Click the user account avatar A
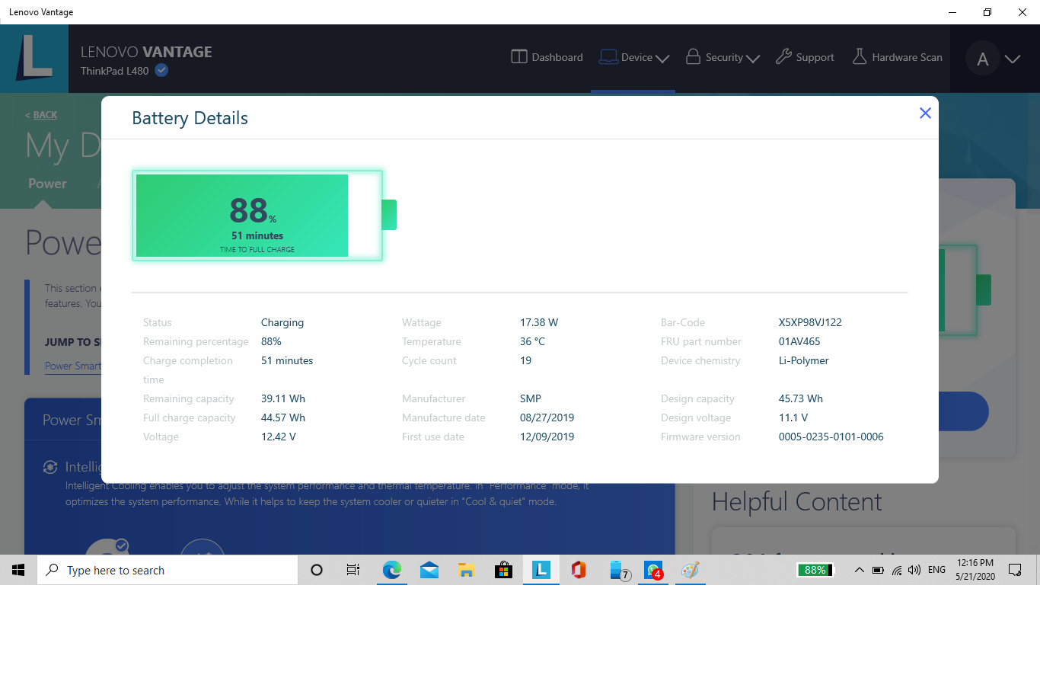This screenshot has width=1040, height=691. pyautogui.click(x=982, y=59)
